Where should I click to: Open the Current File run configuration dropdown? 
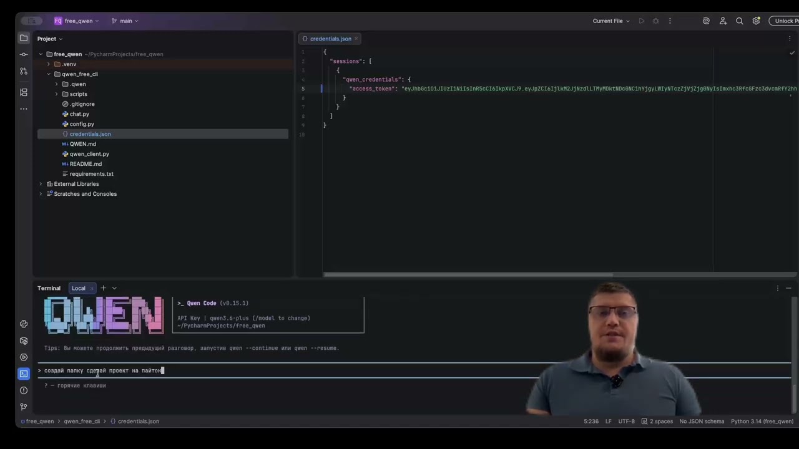(611, 21)
